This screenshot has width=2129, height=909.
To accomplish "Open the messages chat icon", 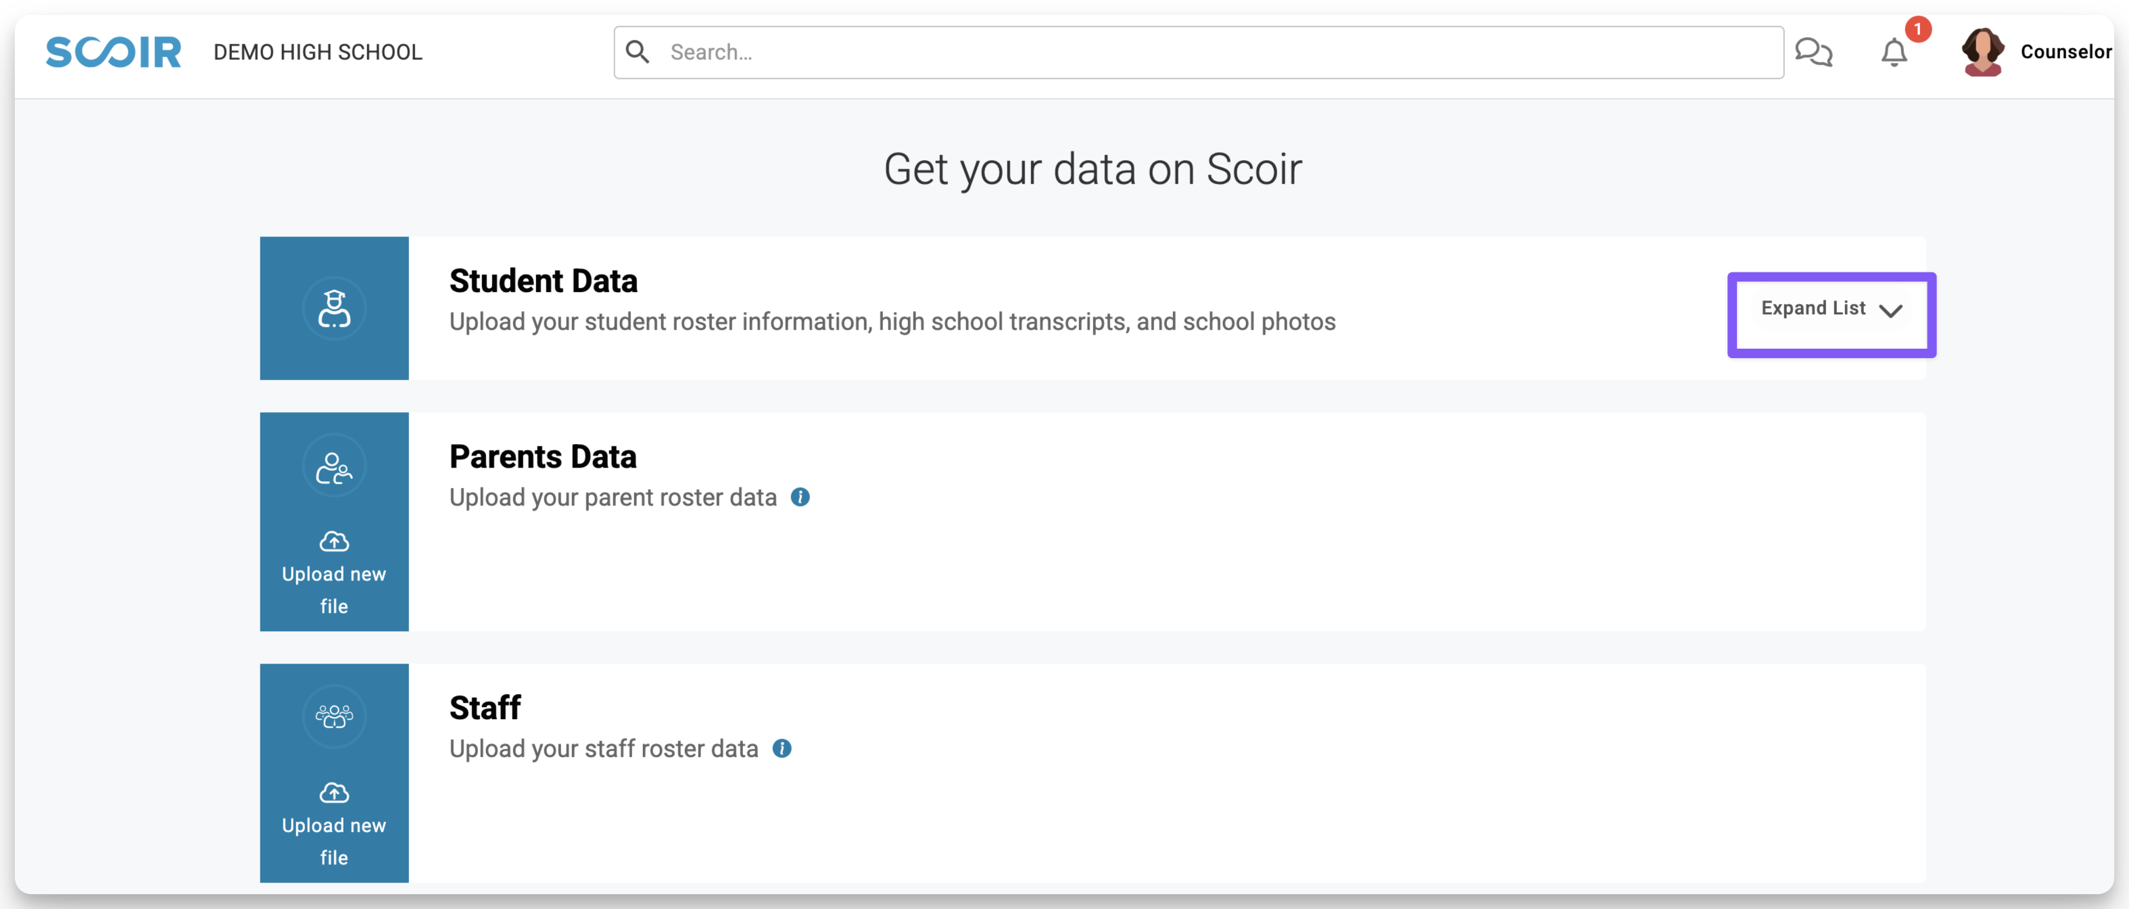I will click(1814, 52).
